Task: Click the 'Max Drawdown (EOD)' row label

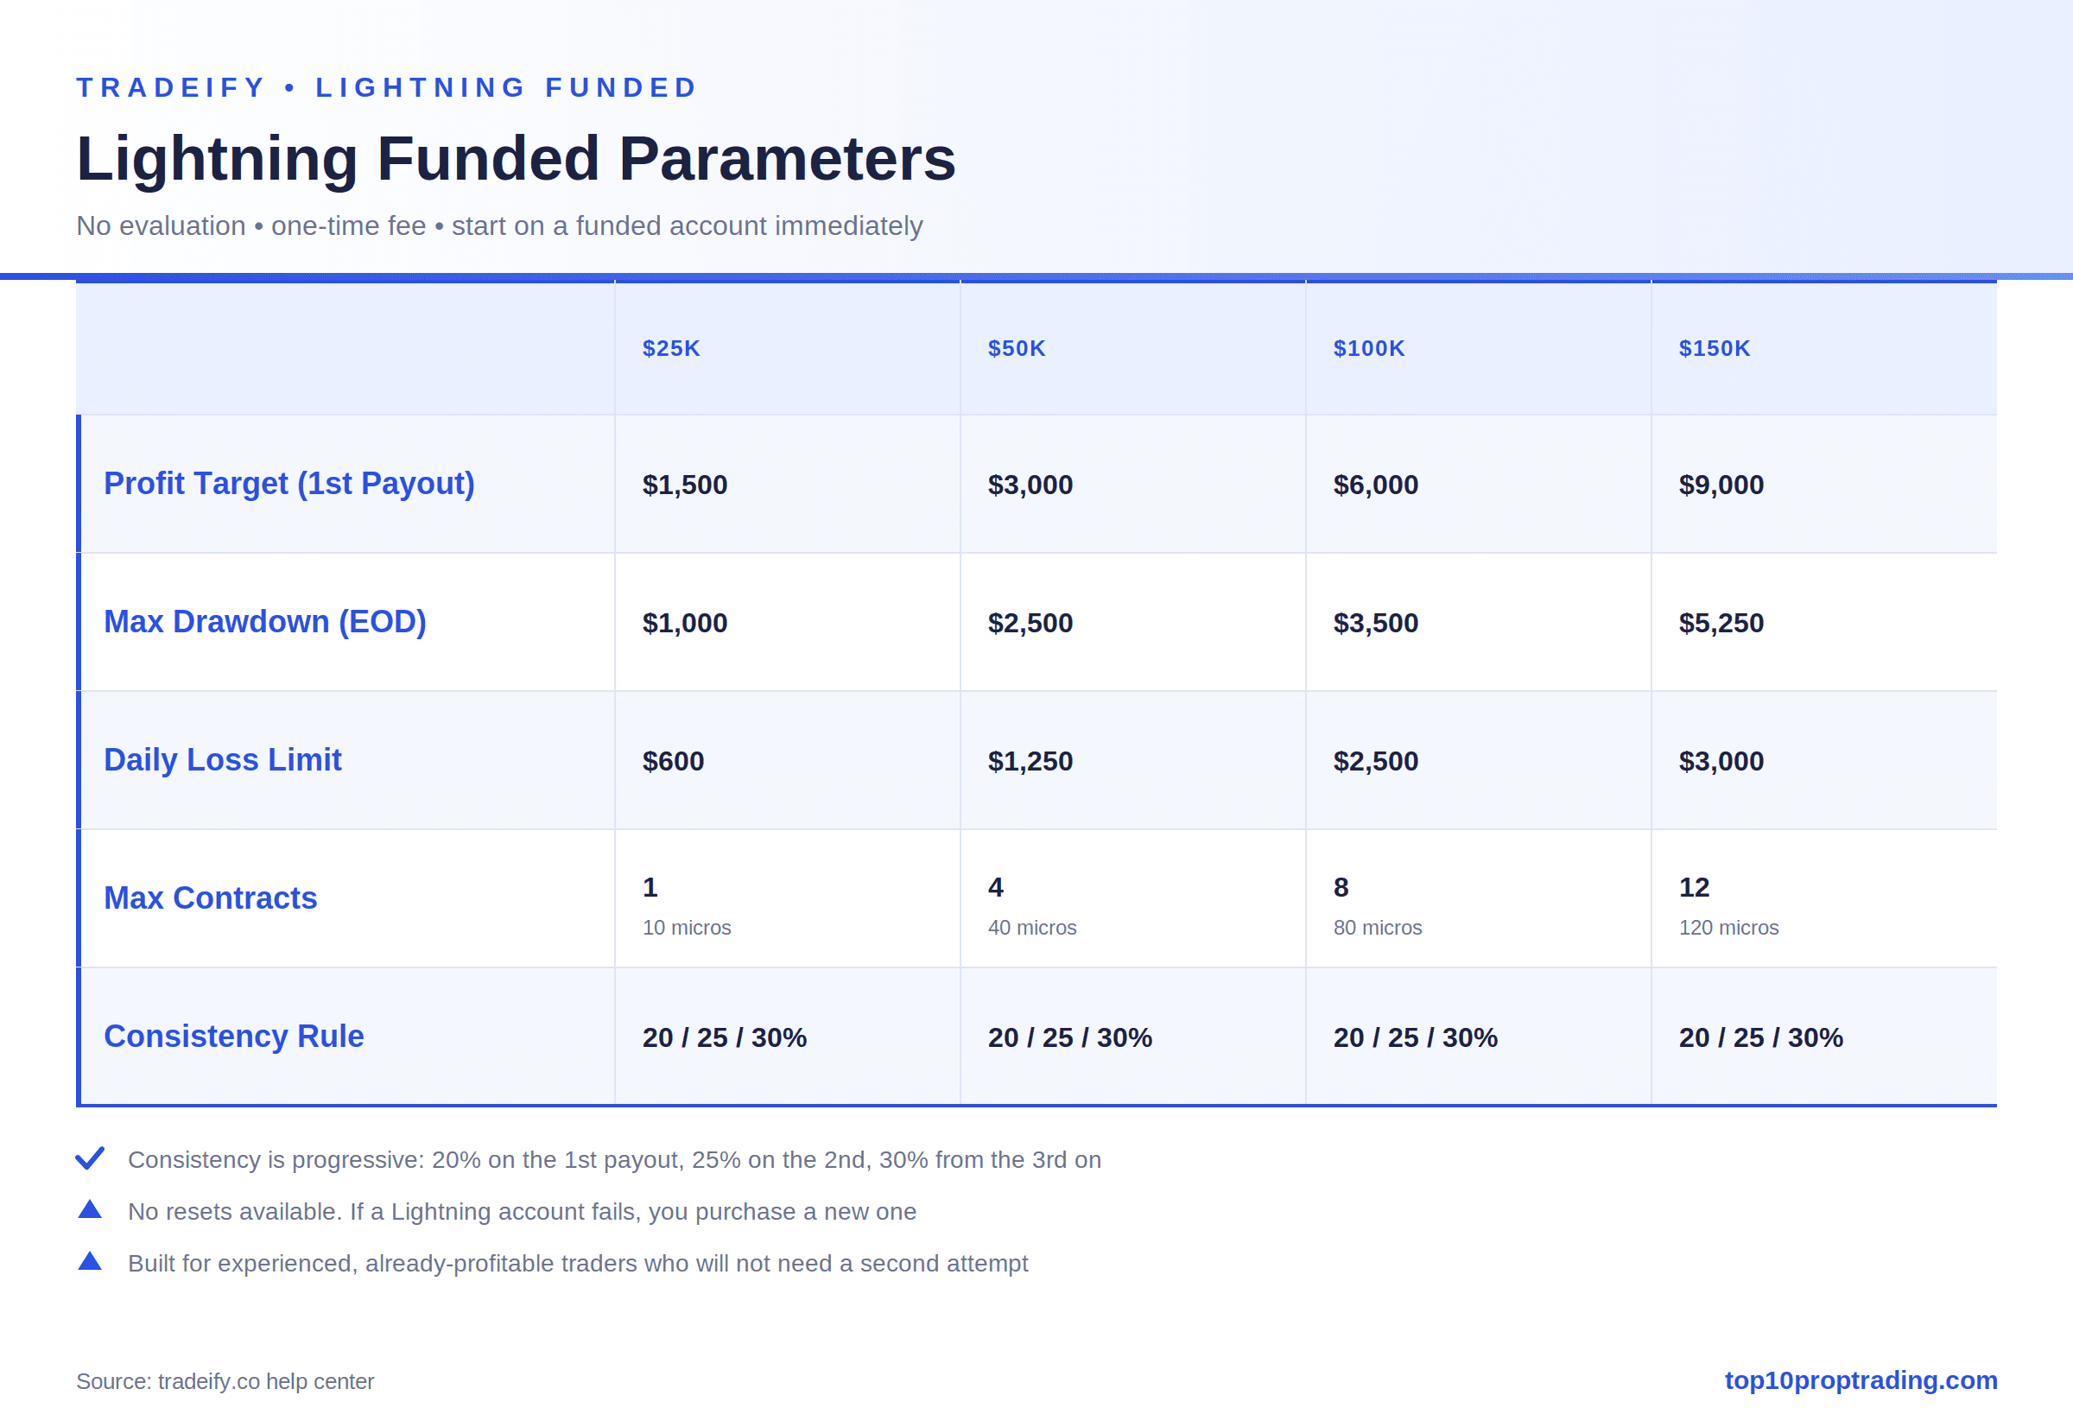Action: click(x=265, y=621)
